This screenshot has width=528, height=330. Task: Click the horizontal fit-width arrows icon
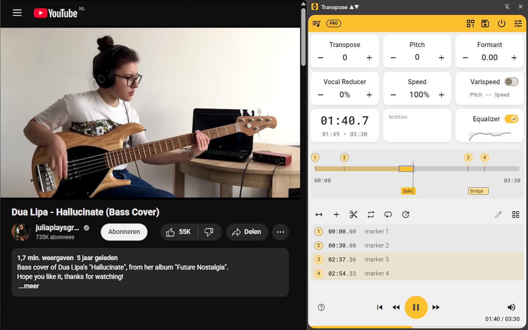(319, 214)
